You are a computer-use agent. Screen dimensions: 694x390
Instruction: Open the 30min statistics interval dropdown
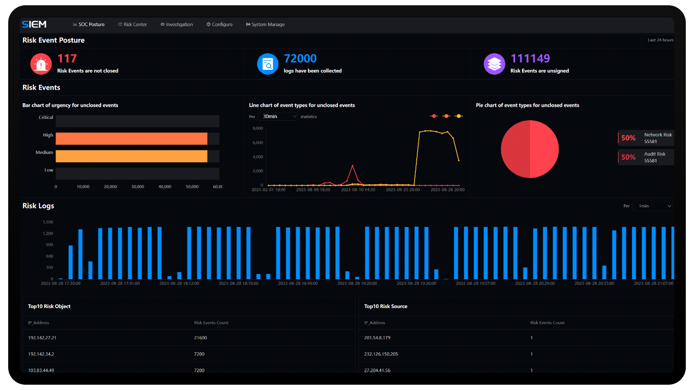[x=279, y=117]
